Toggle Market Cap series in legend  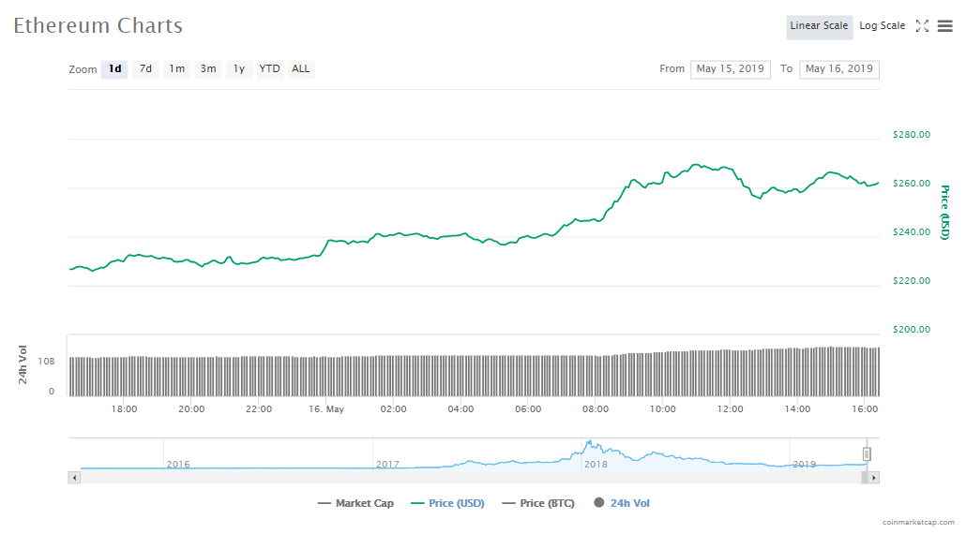(356, 503)
